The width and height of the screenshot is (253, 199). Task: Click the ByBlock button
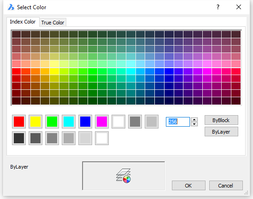221,120
